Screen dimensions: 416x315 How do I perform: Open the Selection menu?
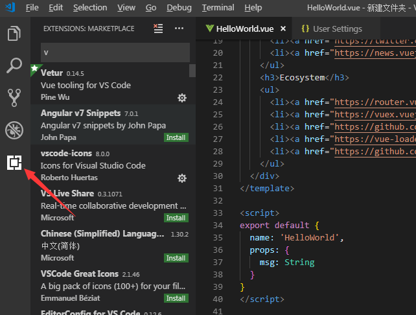(90, 8)
